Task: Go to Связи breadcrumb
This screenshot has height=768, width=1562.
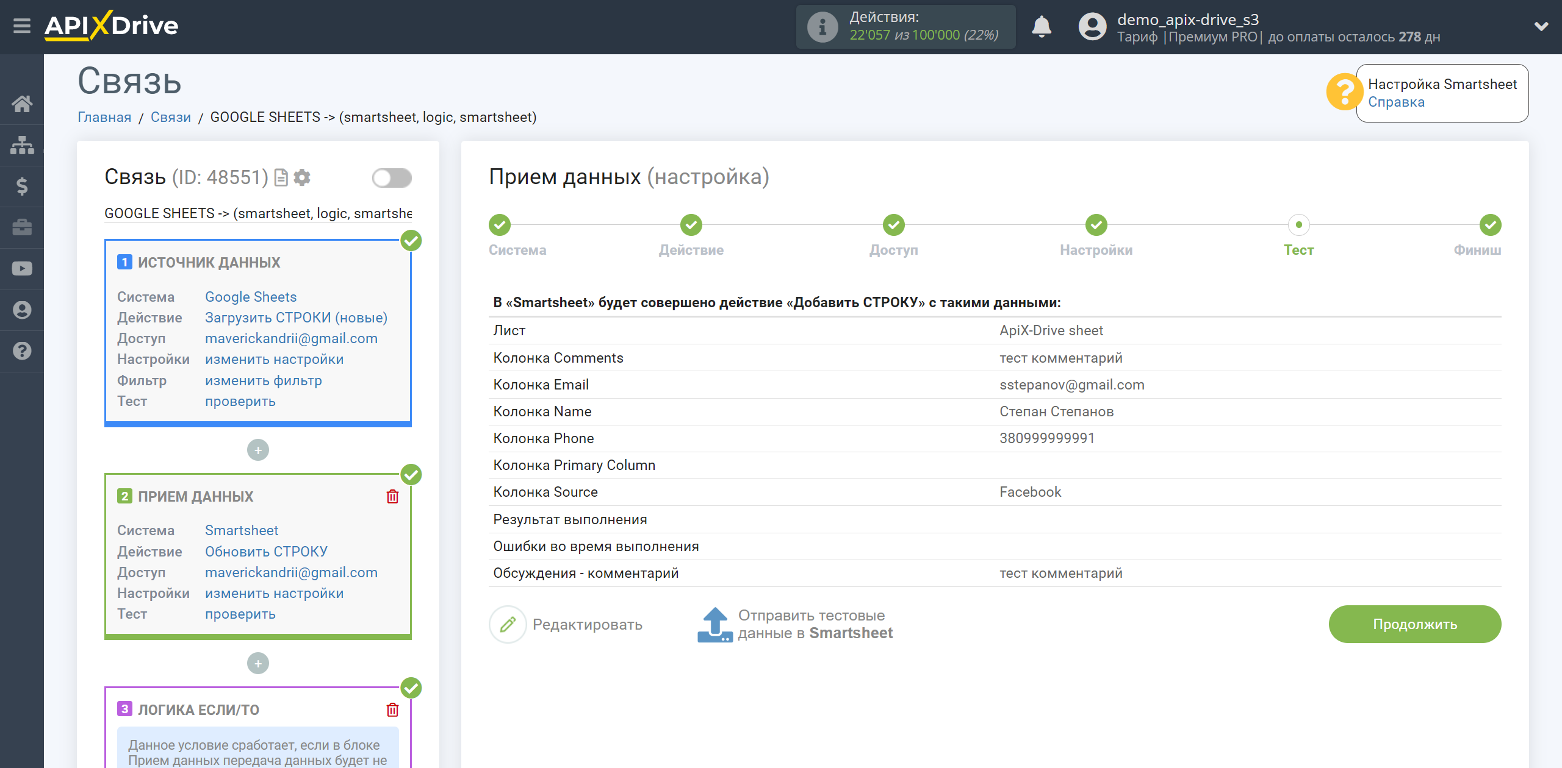Action: pyautogui.click(x=171, y=117)
